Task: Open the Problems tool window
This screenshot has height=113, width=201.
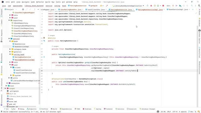Action: pos(87,109)
